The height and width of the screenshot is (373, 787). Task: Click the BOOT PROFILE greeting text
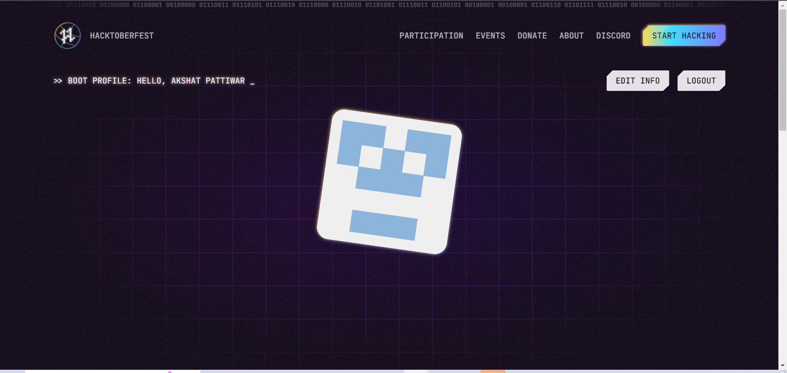point(154,81)
